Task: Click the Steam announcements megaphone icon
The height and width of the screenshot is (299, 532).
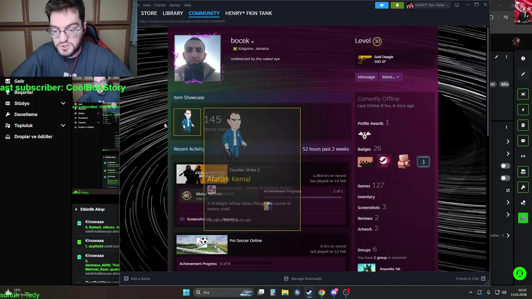Action: tap(382, 5)
